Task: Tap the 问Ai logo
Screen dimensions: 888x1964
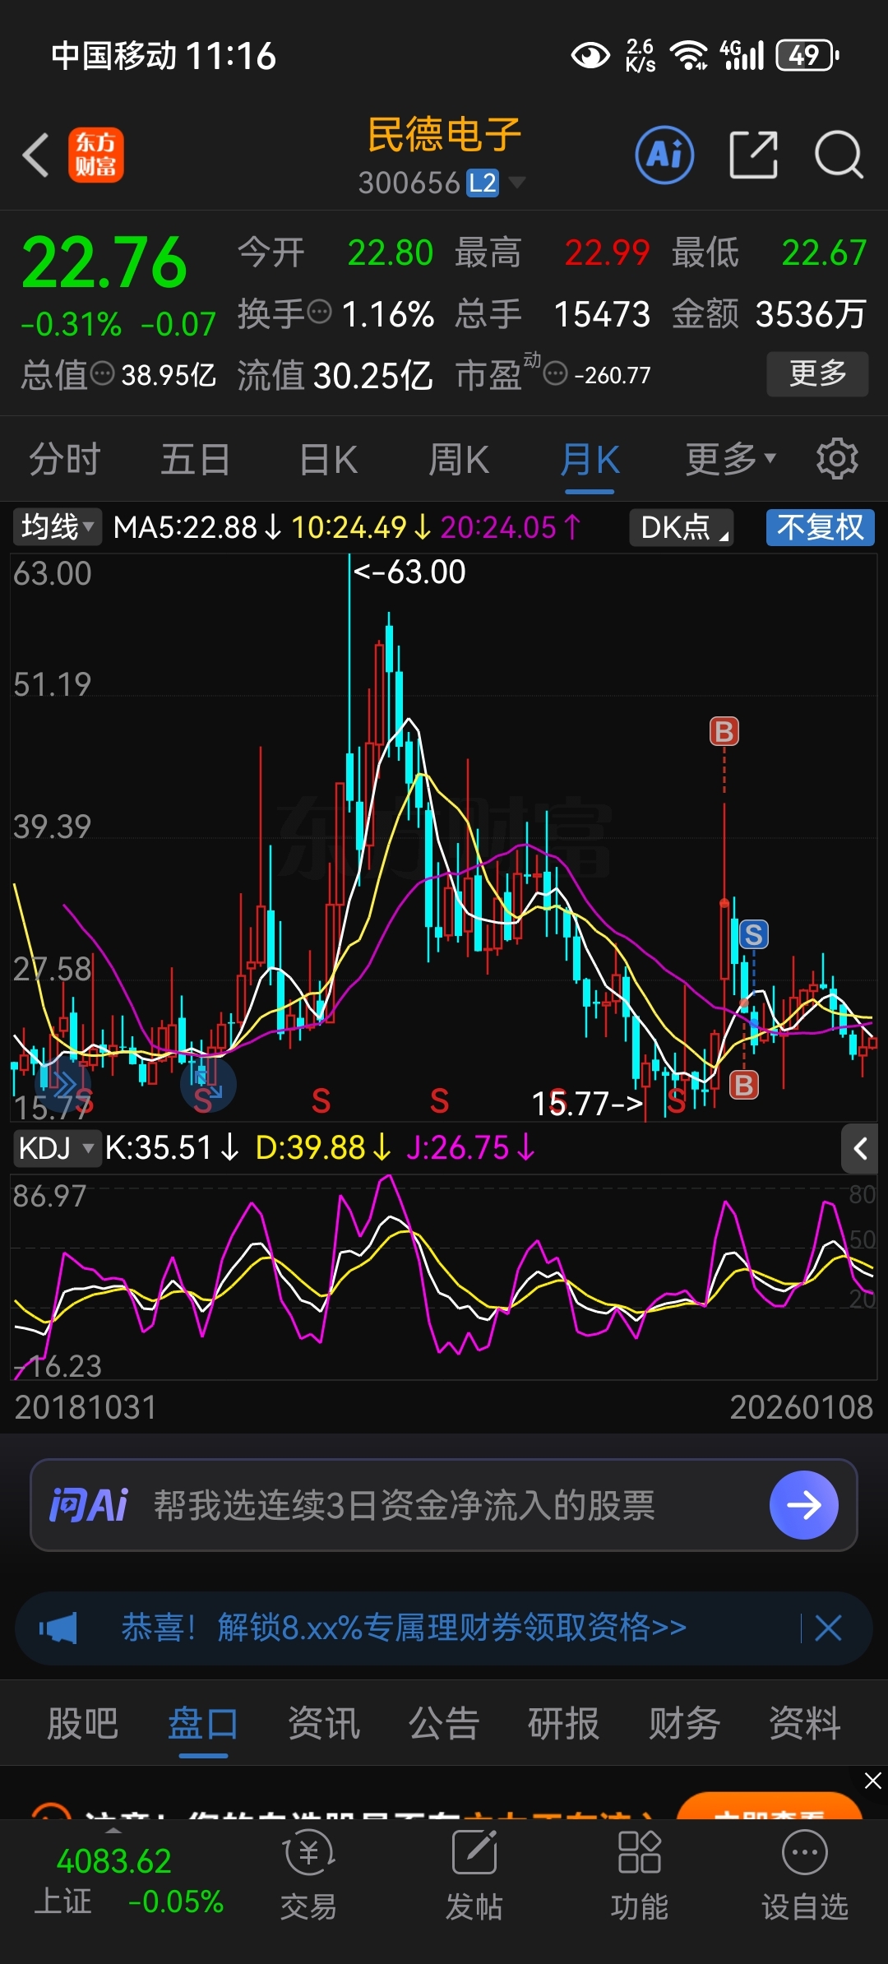Action: [x=89, y=1505]
